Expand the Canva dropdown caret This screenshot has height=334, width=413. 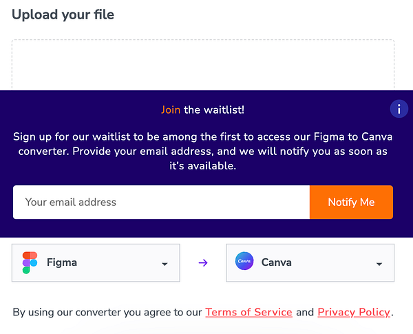379,264
